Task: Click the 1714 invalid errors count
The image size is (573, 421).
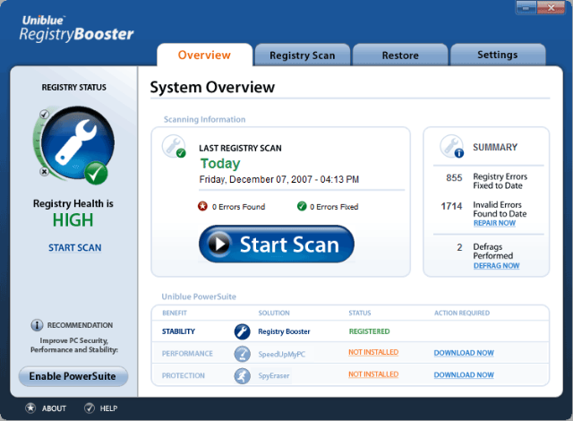Action: tap(451, 206)
